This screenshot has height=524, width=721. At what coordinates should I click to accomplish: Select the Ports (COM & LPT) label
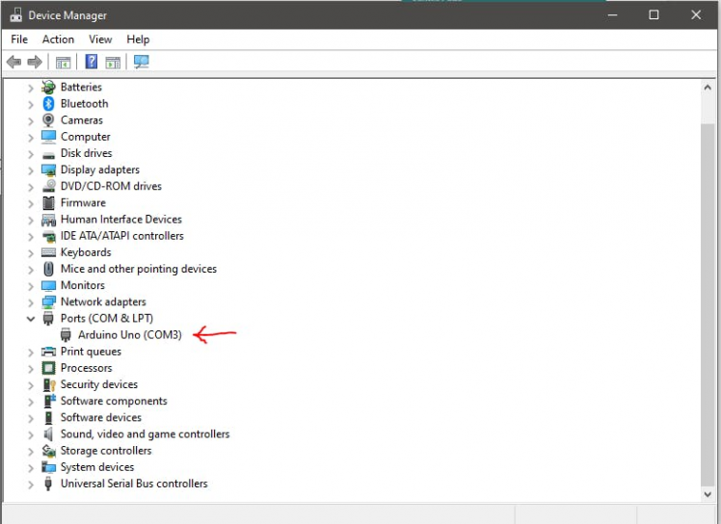(x=107, y=318)
